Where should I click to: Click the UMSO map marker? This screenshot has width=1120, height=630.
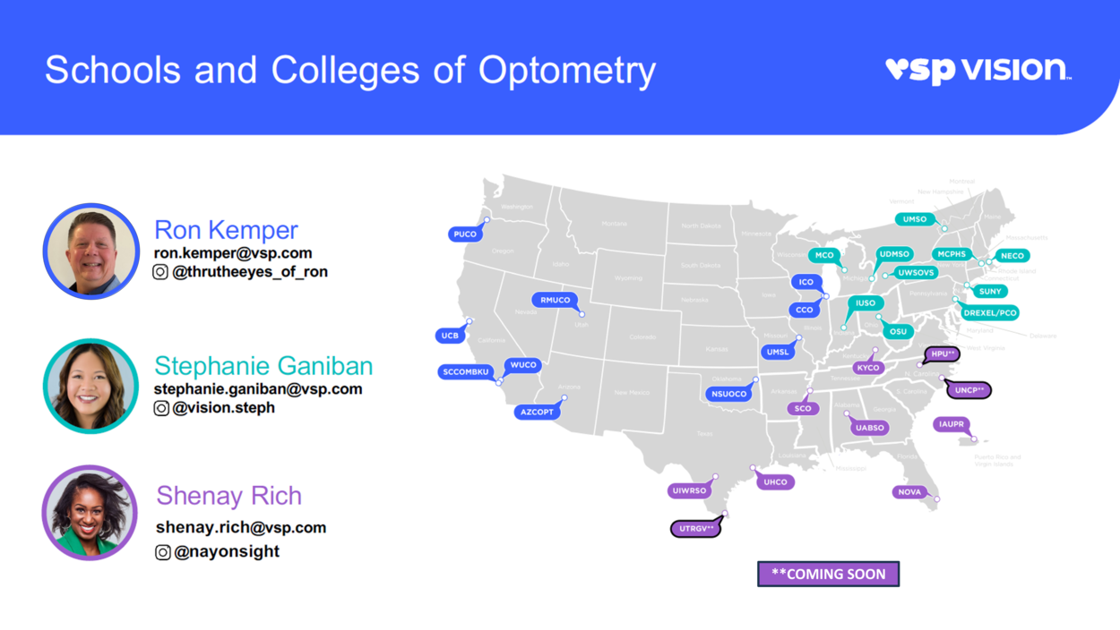pos(915,219)
